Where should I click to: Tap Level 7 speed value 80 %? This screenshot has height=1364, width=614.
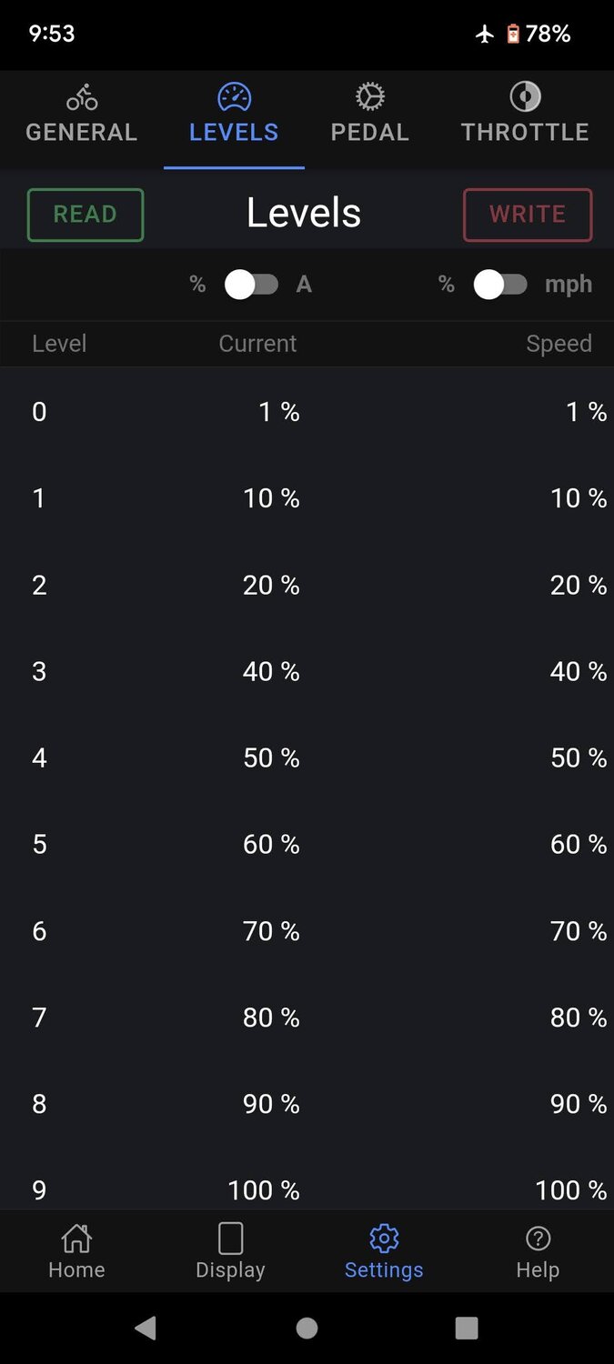pos(578,1018)
